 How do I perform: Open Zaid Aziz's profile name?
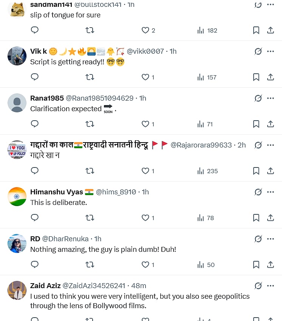(x=45, y=286)
